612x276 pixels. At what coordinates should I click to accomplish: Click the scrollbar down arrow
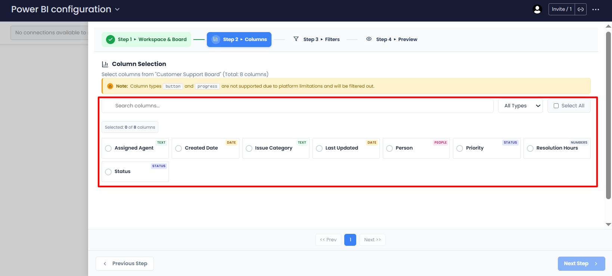(x=608, y=225)
